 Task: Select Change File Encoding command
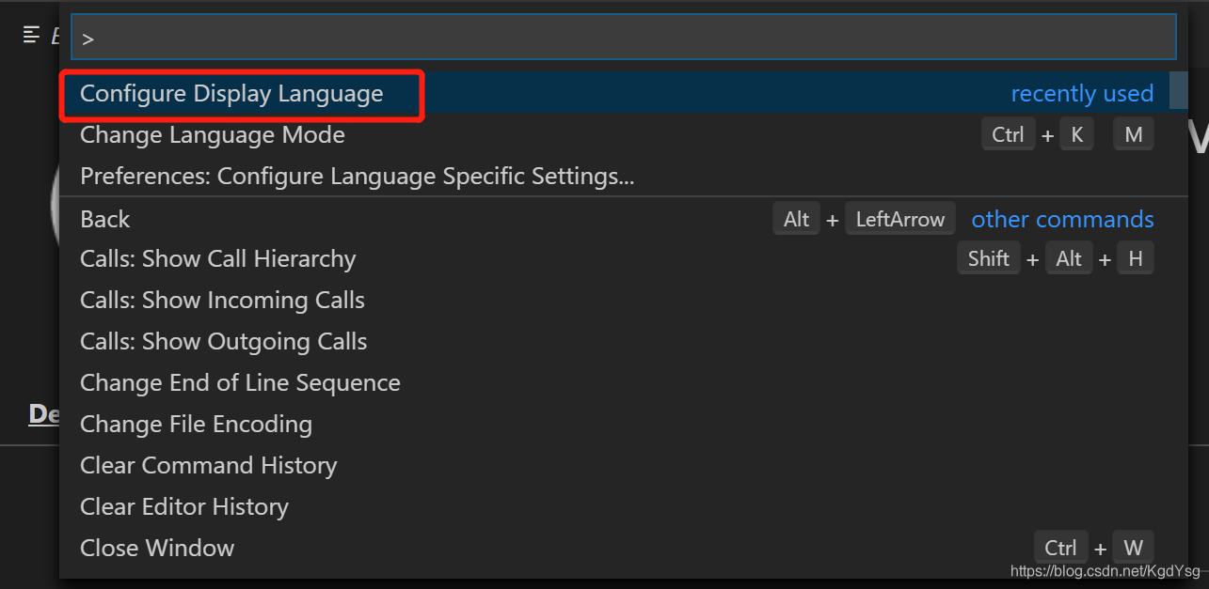tap(196, 425)
